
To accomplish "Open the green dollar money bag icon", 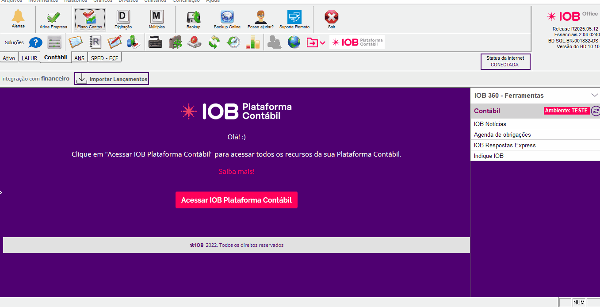I will [176, 42].
